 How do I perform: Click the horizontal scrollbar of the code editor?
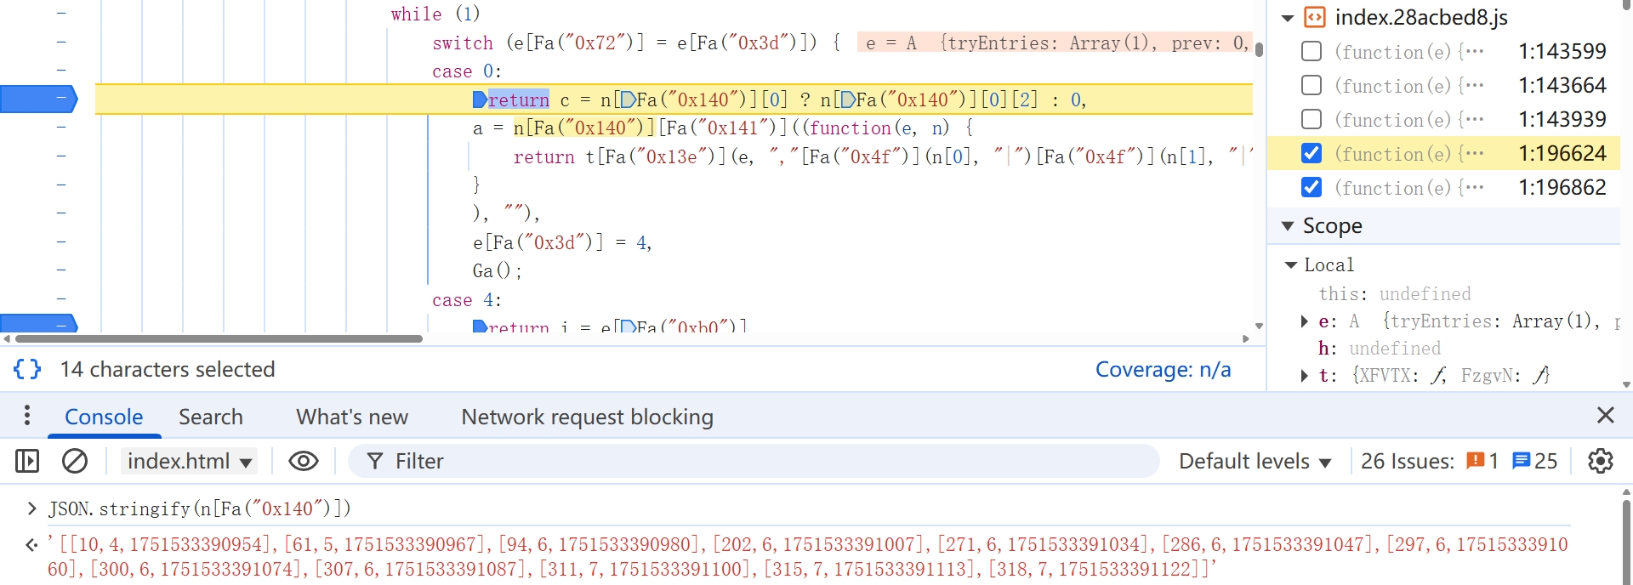218,338
